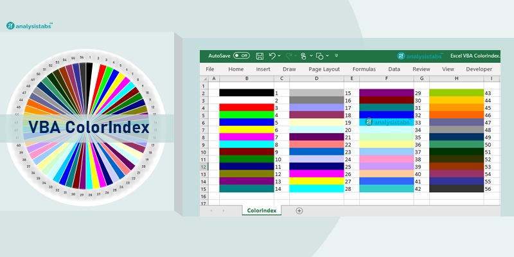Screen dimensions: 514x257
Task: Click the magenta color cell numbered 7
Action: point(247,137)
